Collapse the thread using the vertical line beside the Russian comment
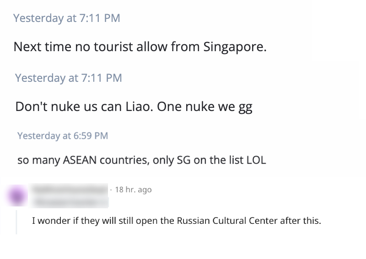The width and height of the screenshot is (366, 259). [16, 222]
